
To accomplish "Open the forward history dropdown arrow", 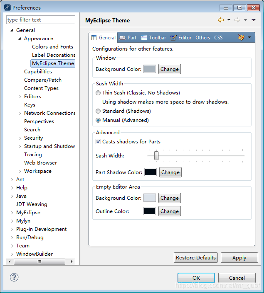I will [245, 20].
